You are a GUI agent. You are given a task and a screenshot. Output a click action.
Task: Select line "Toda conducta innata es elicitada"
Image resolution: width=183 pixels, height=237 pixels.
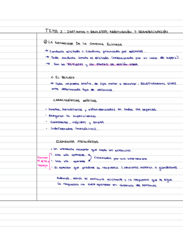[x=112, y=58]
